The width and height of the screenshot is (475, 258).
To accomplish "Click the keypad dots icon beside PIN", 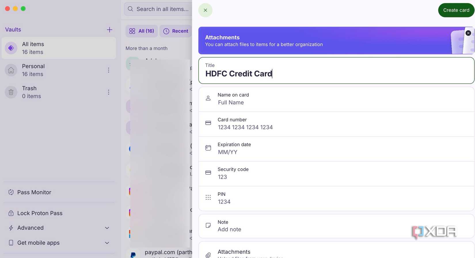I will (208, 197).
